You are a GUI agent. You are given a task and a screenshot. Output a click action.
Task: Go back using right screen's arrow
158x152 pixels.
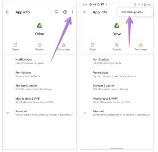pyautogui.click(x=85, y=12)
